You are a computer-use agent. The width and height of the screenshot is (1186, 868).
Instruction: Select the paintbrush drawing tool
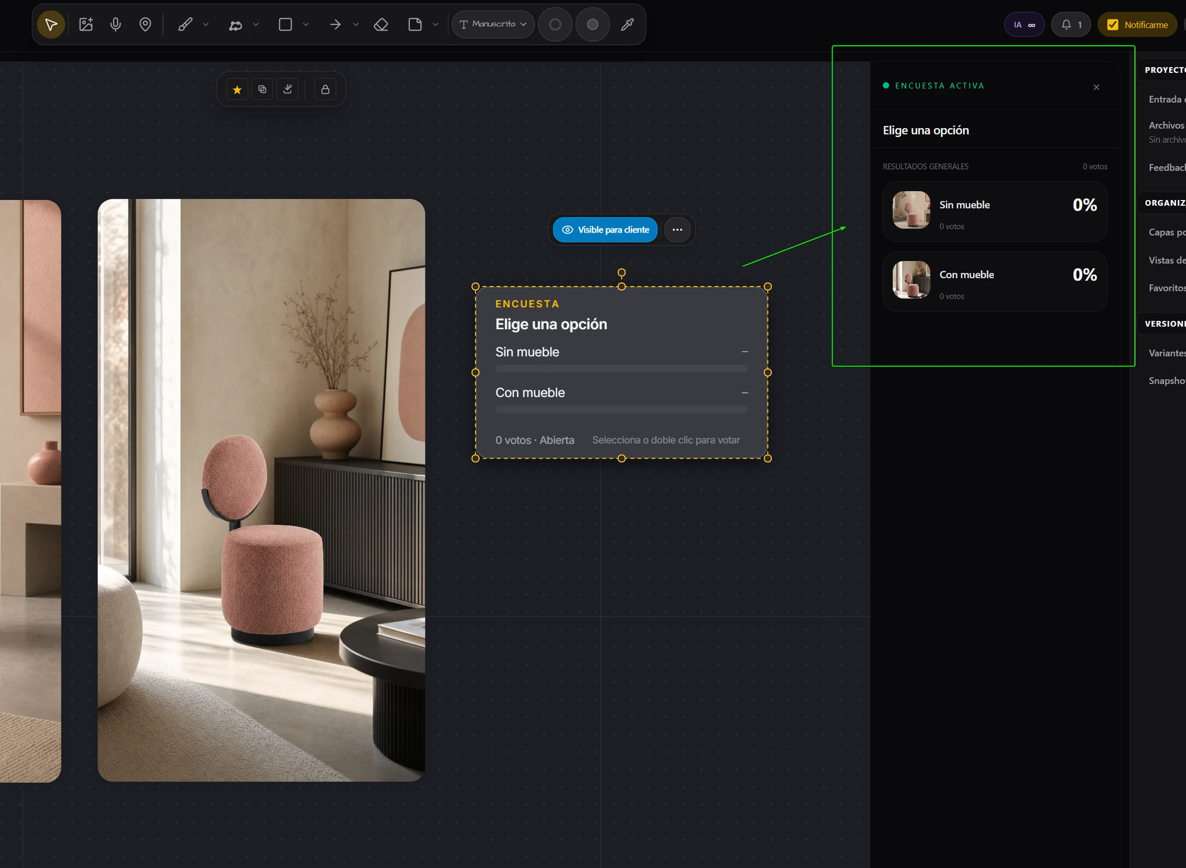(x=185, y=24)
